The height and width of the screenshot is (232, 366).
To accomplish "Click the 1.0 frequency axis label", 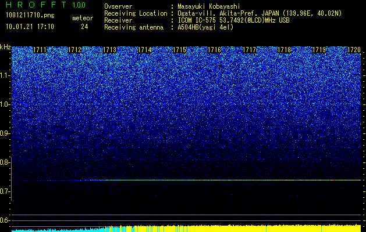I will (5, 104).
